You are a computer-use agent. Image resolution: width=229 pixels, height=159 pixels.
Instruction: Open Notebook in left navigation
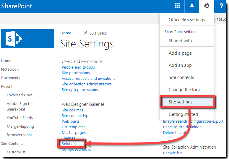[10, 69]
